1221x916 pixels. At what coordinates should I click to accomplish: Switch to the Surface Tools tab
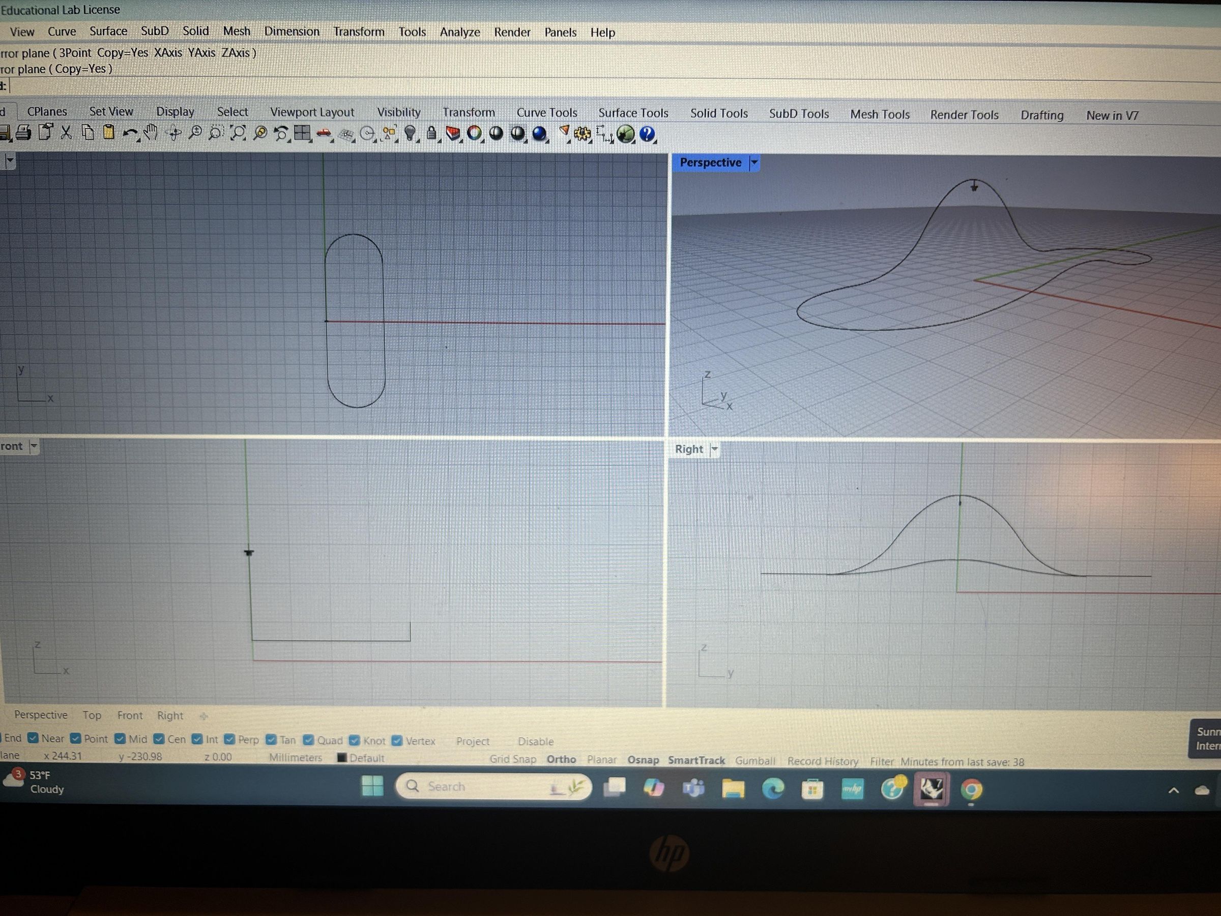(633, 113)
